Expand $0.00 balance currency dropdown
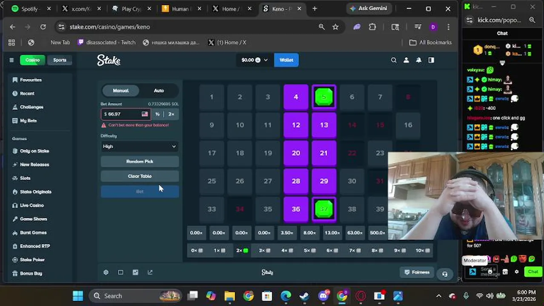This screenshot has width=544, height=306. coord(255,60)
